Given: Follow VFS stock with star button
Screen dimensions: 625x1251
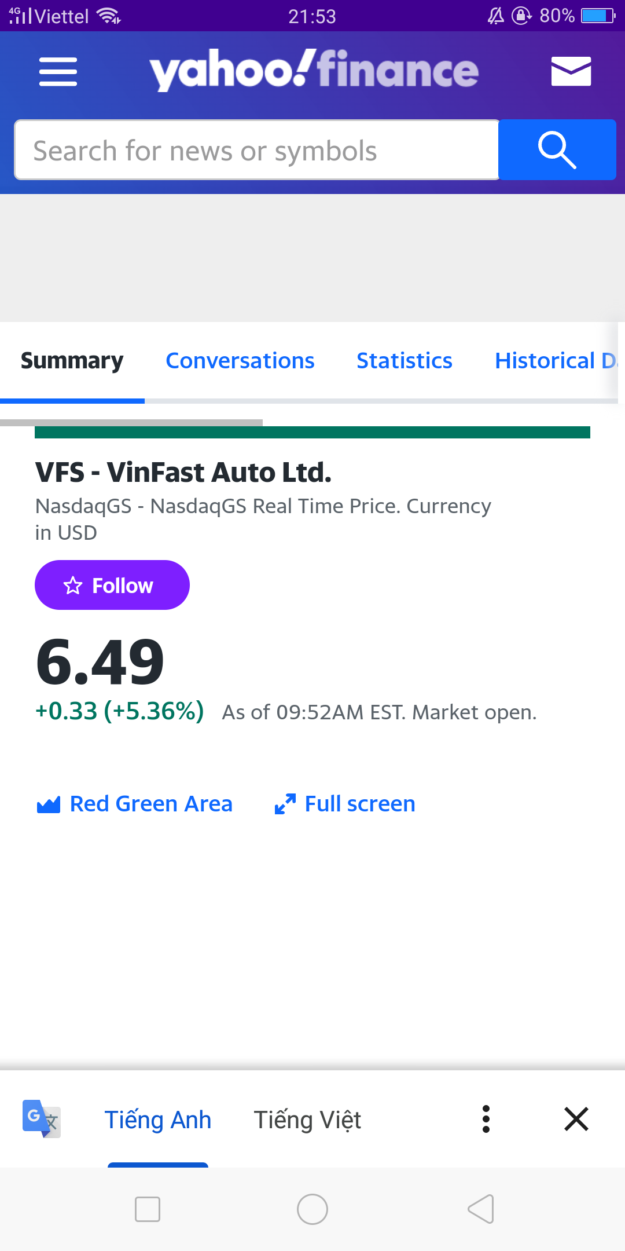Looking at the screenshot, I should pyautogui.click(x=112, y=585).
